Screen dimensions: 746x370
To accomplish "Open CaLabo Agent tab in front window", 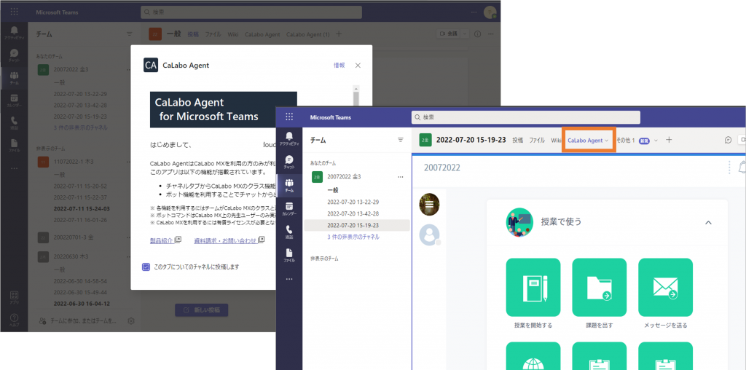I will pos(588,141).
